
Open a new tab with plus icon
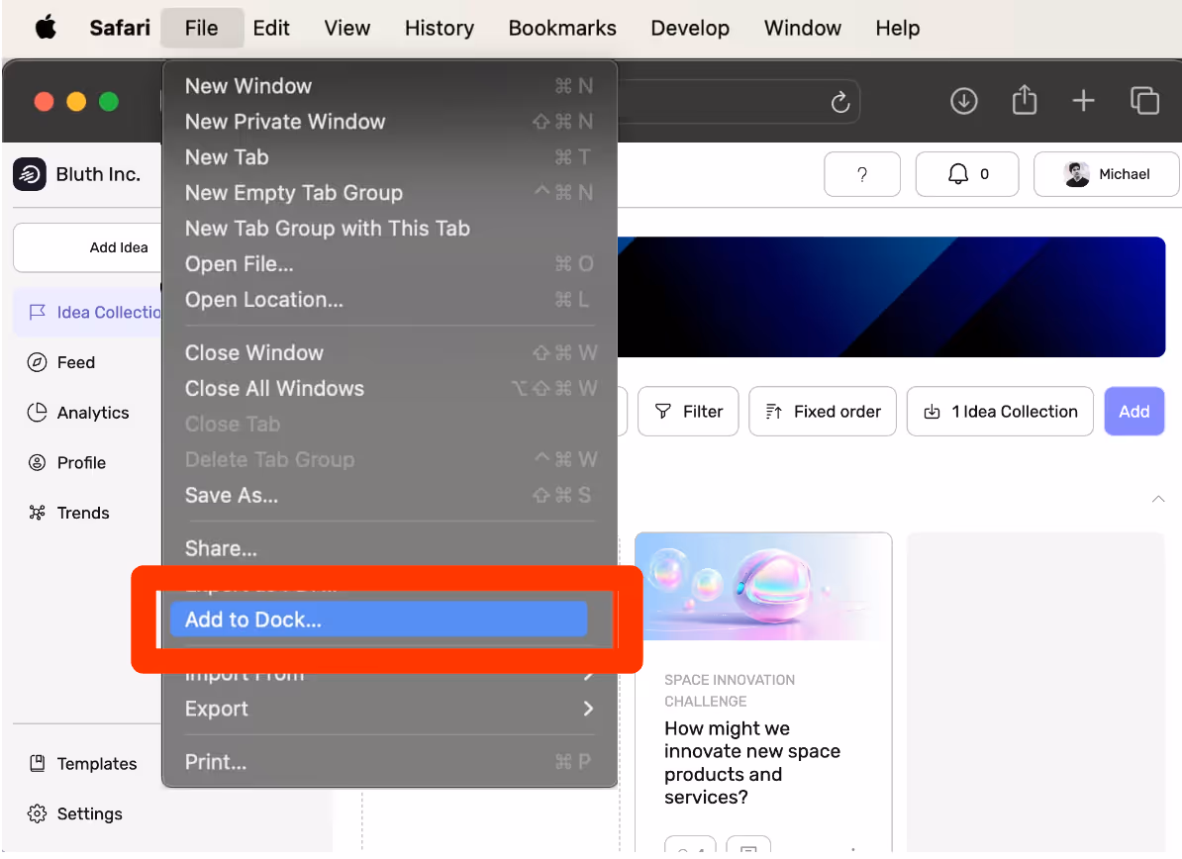1083,101
